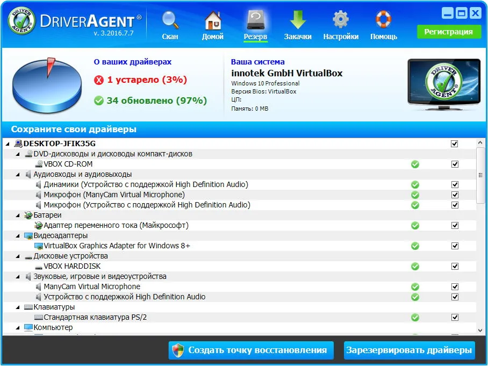Viewport: 488px width, 366px height.
Task: Go to Домой house icon
Action: coord(213,20)
